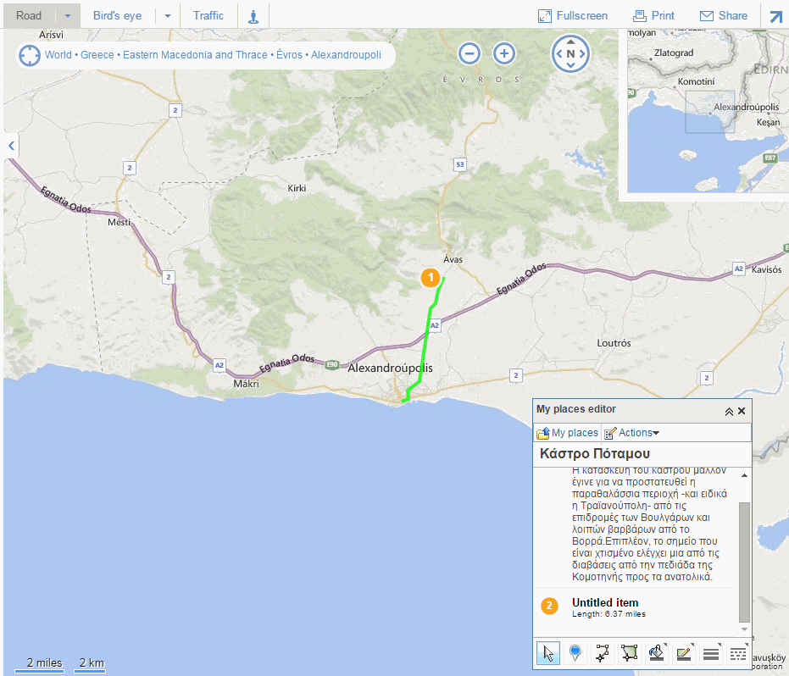Select the draw path tool
This screenshot has height=676, width=789.
(603, 653)
